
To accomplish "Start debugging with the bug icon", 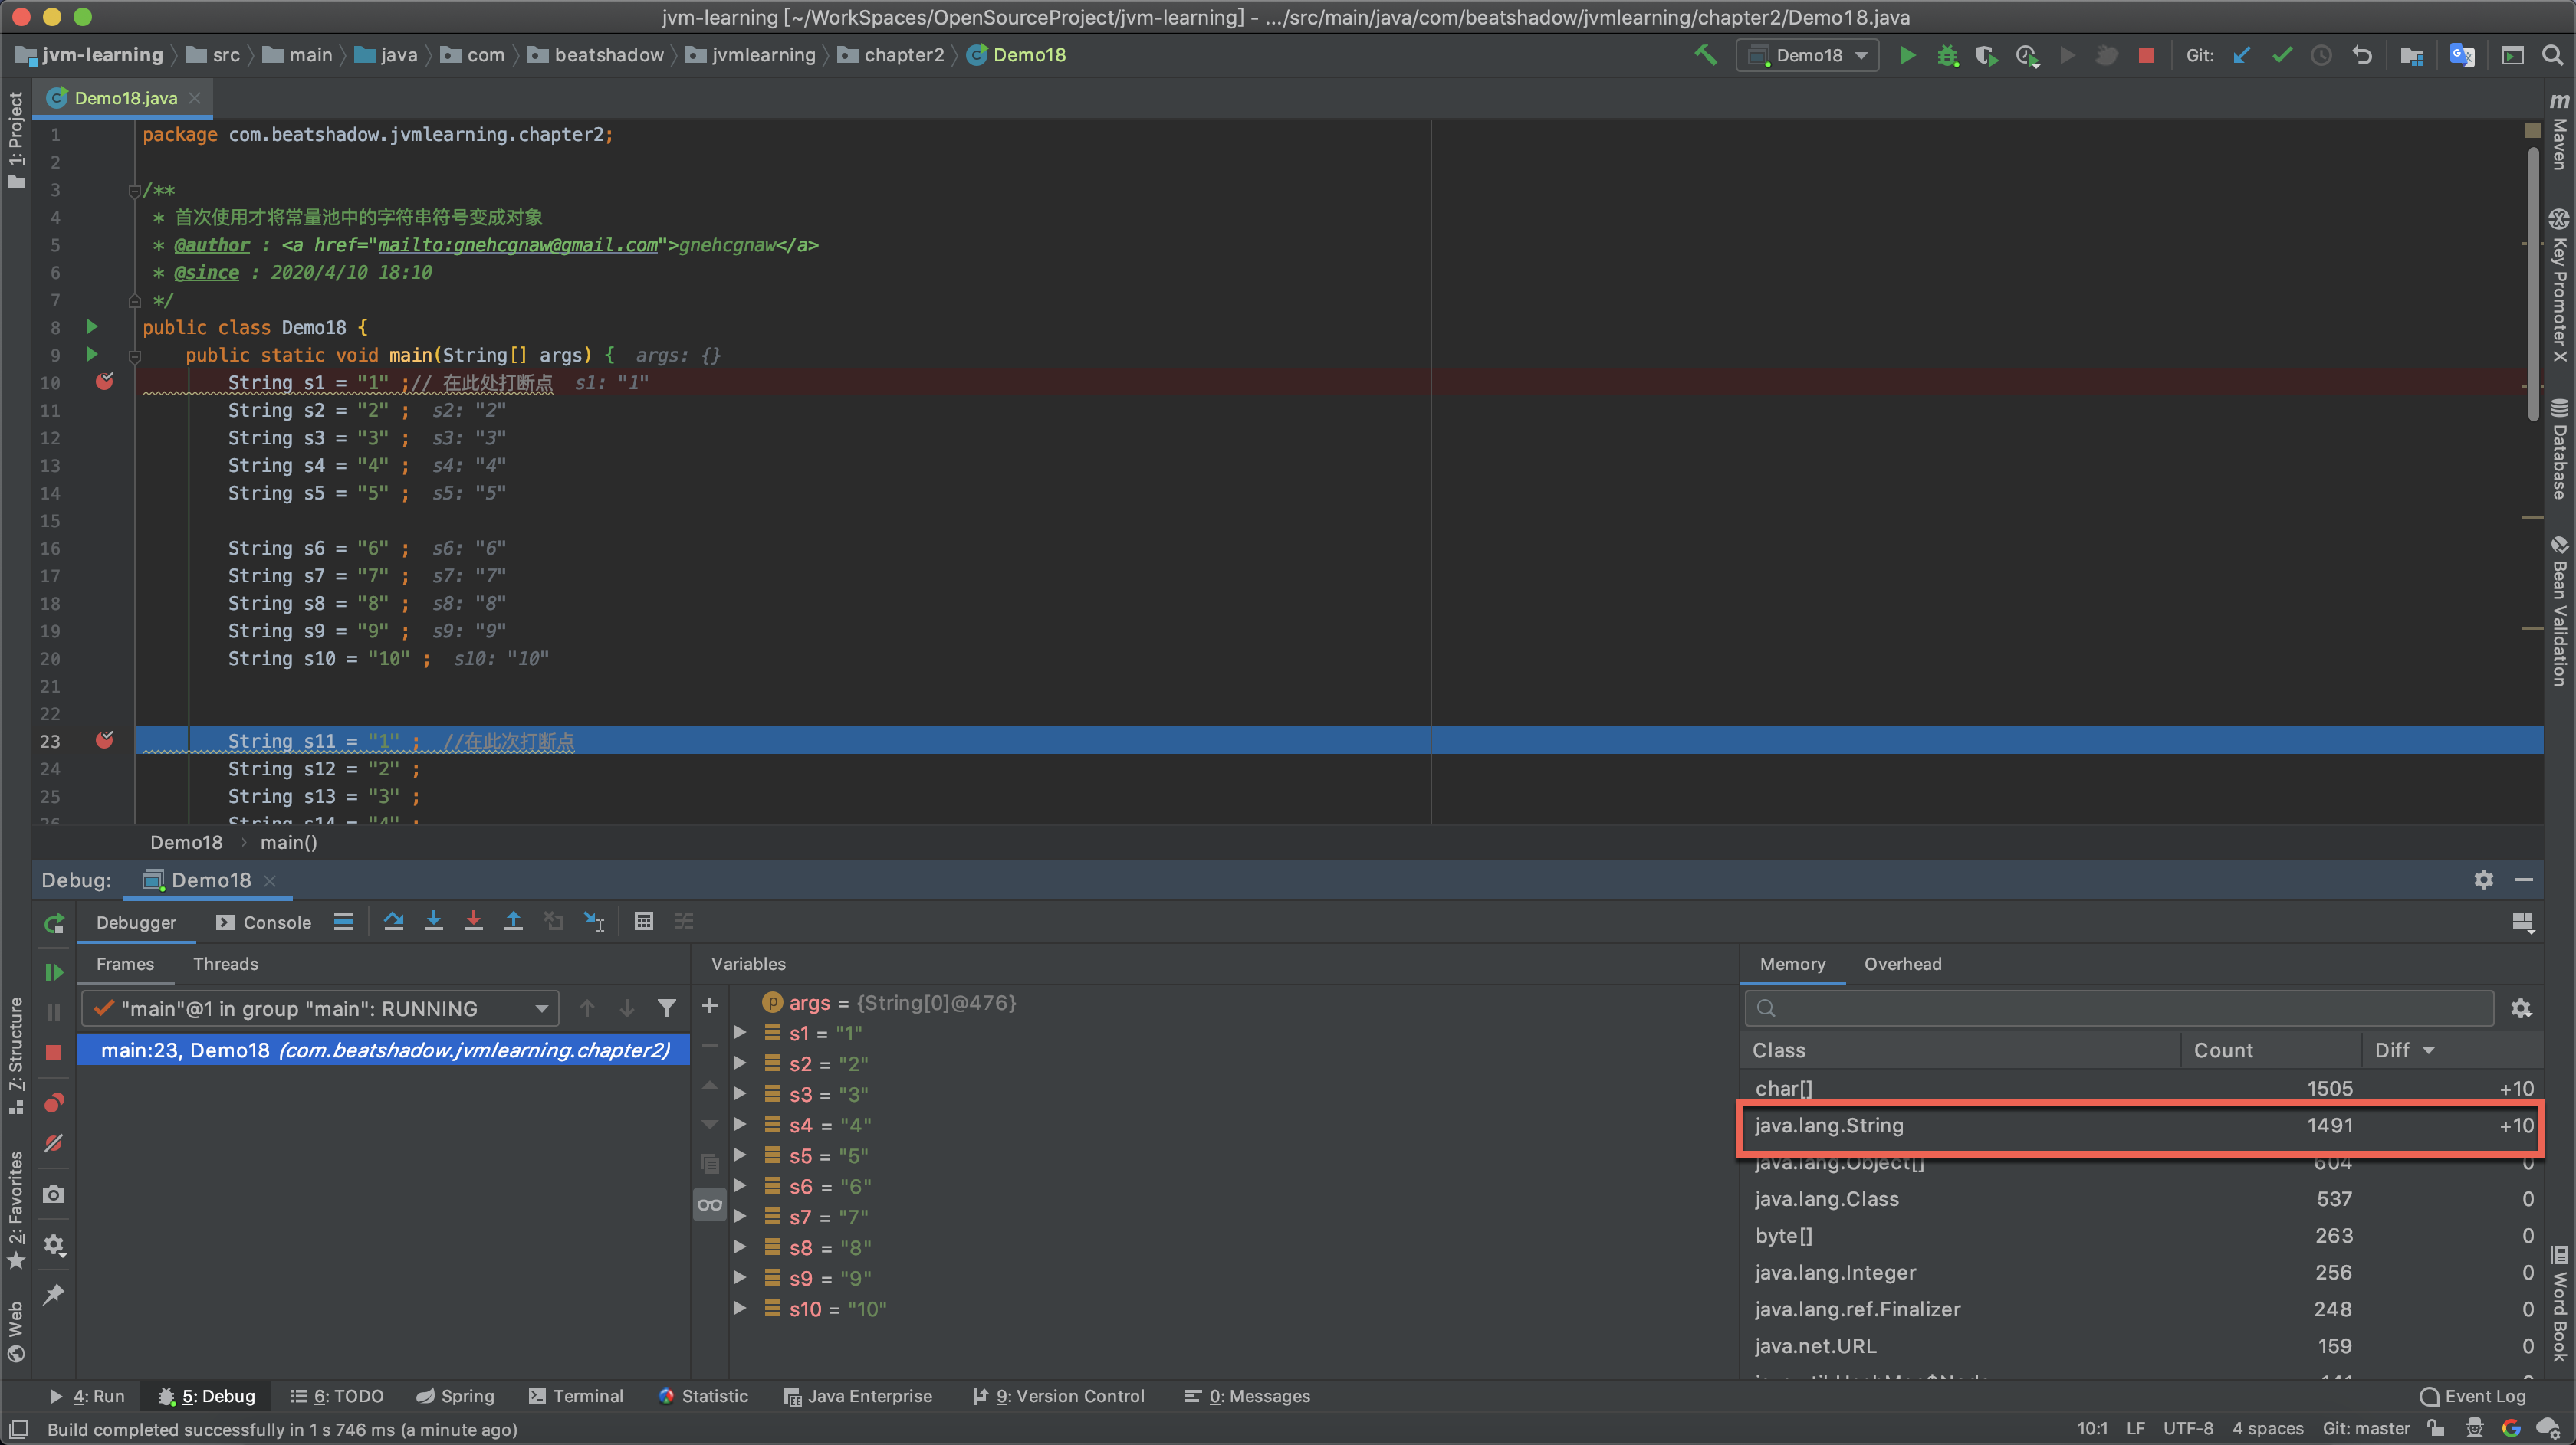I will [x=1947, y=55].
